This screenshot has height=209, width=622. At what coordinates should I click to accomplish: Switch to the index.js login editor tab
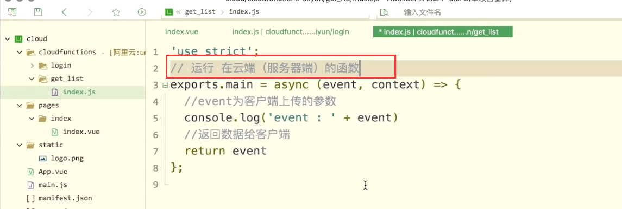pyautogui.click(x=291, y=31)
